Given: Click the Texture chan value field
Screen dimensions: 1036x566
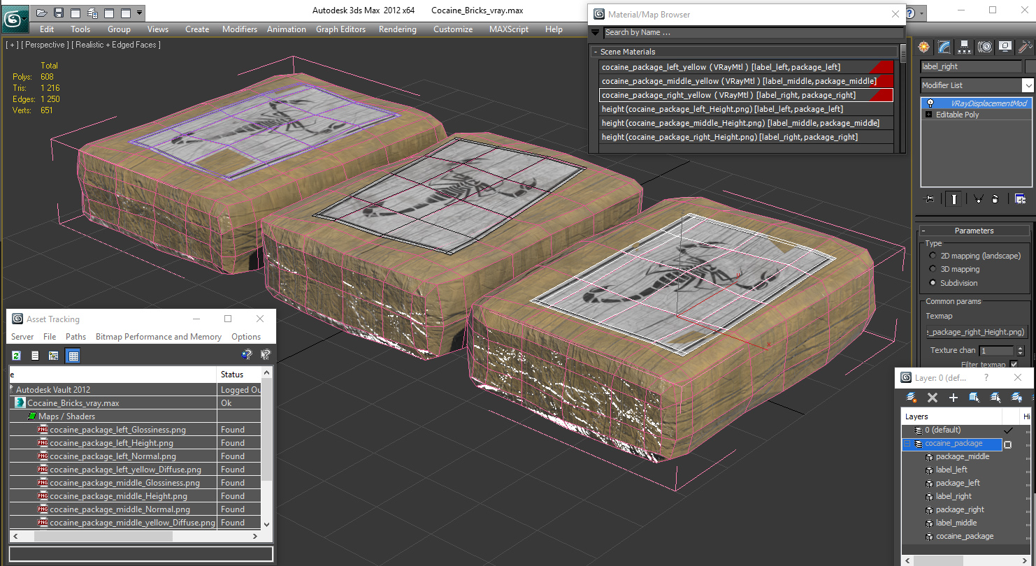Looking at the screenshot, I should (996, 351).
